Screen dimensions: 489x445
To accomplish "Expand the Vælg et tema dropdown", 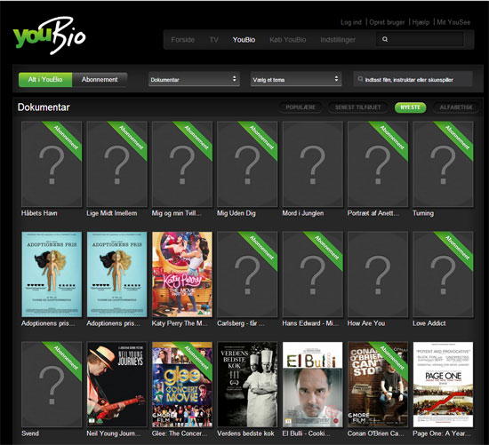I will (296, 79).
